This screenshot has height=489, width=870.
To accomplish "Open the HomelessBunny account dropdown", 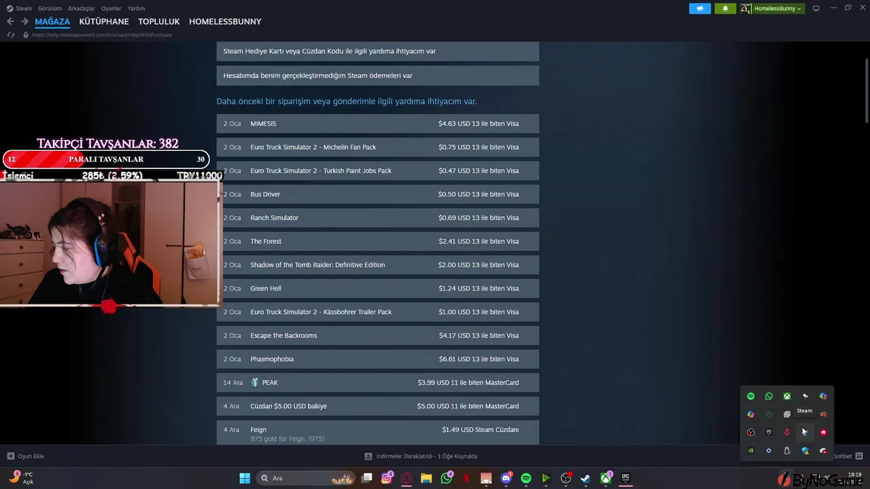I will pyautogui.click(x=778, y=8).
